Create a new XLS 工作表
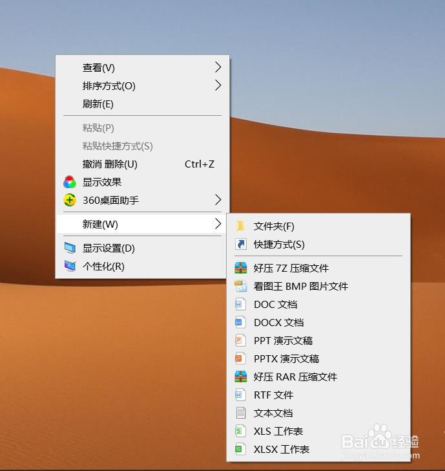This screenshot has height=471, width=445. [318, 431]
